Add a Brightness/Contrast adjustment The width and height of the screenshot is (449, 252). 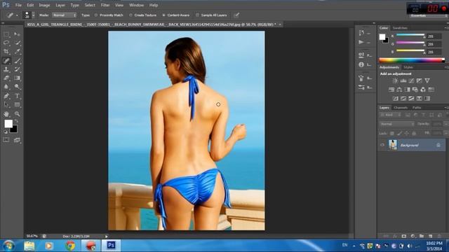point(395,81)
